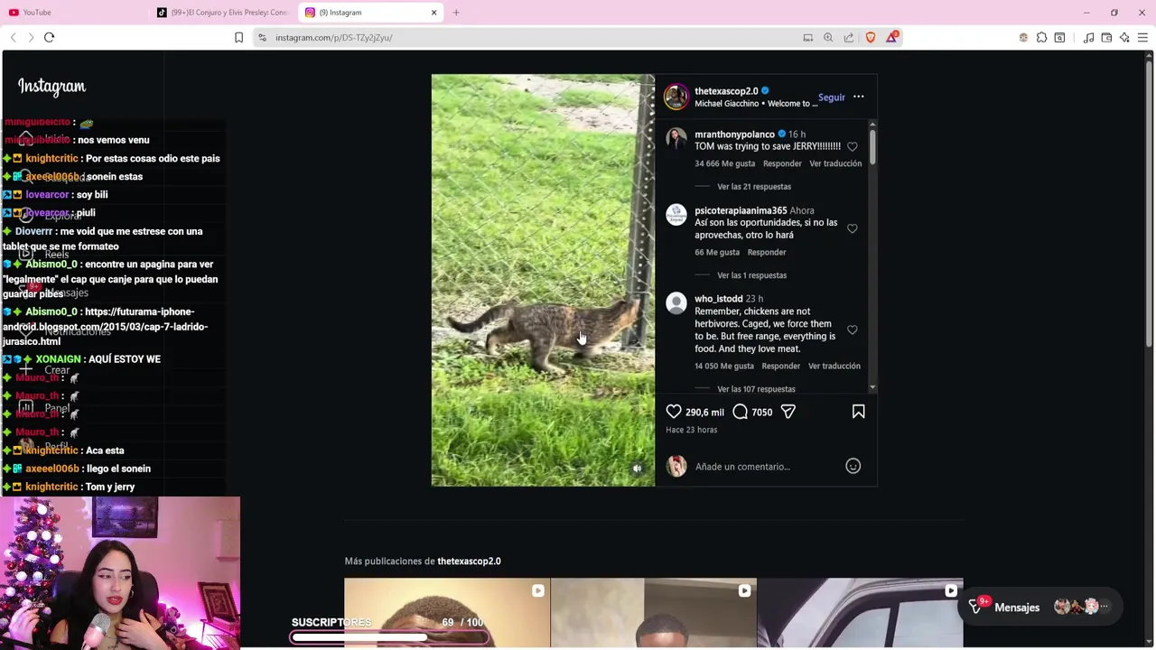Like psicoterapiaanima365's comment

coord(853,228)
